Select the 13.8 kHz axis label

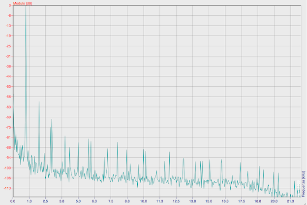click(x=192, y=201)
